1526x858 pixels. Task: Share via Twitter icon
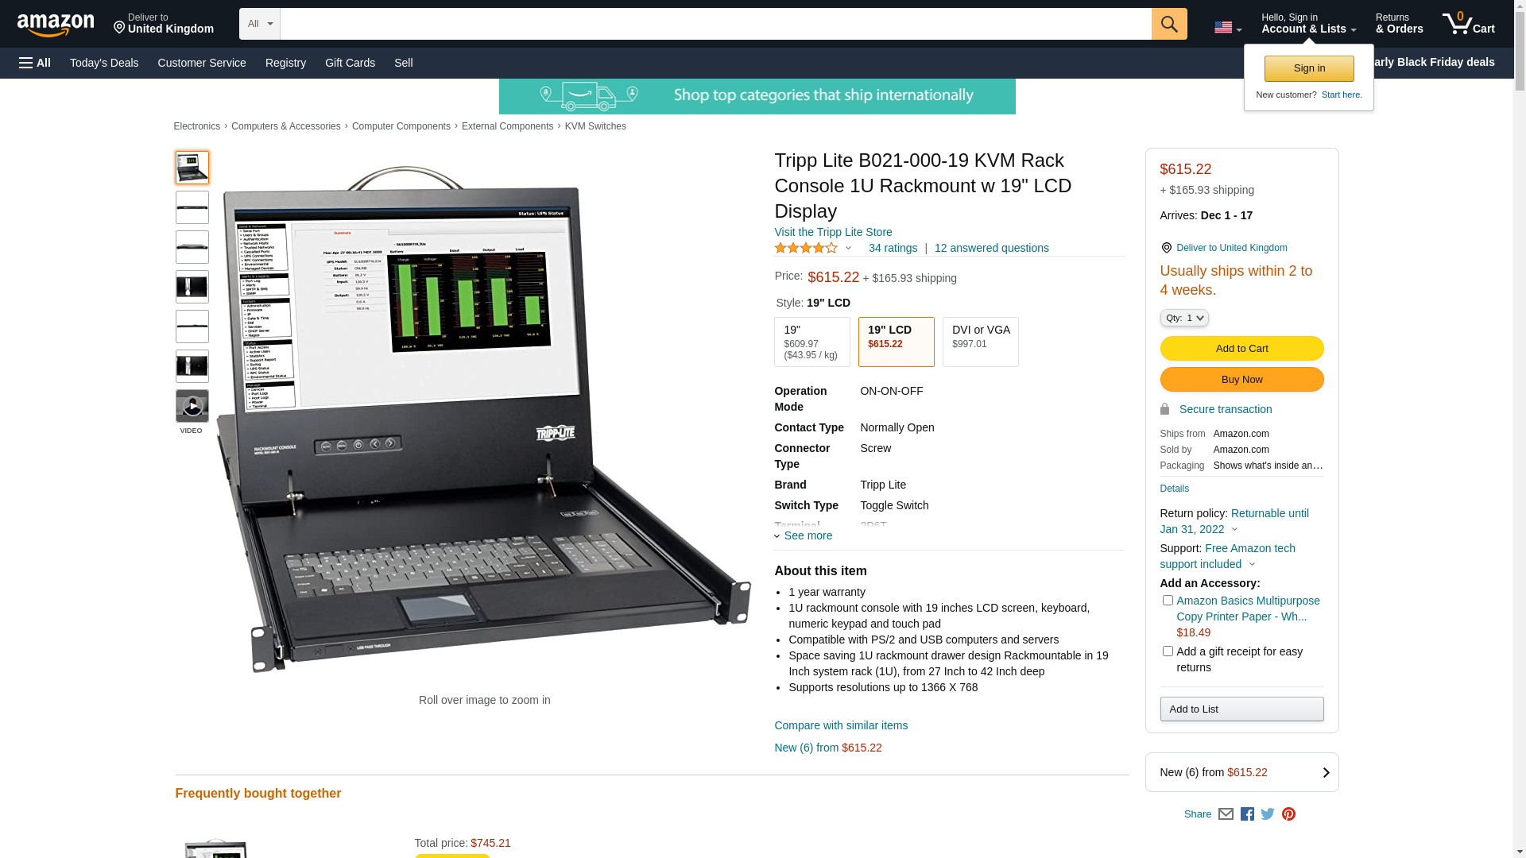(x=1267, y=814)
